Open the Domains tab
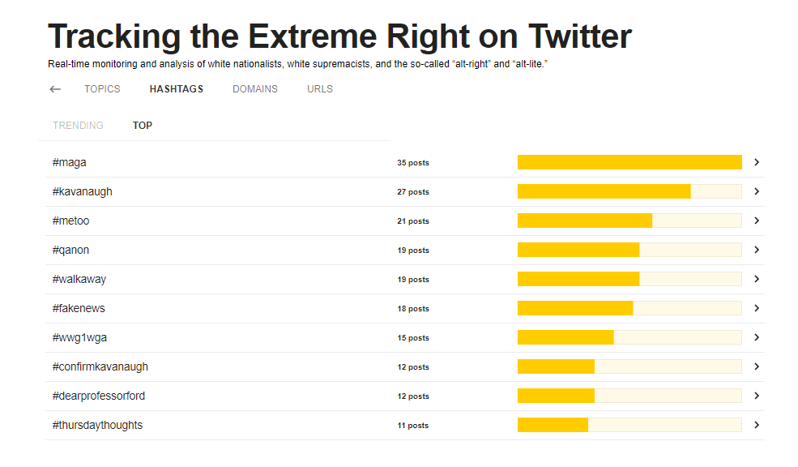The width and height of the screenshot is (798, 467). pos(255,89)
